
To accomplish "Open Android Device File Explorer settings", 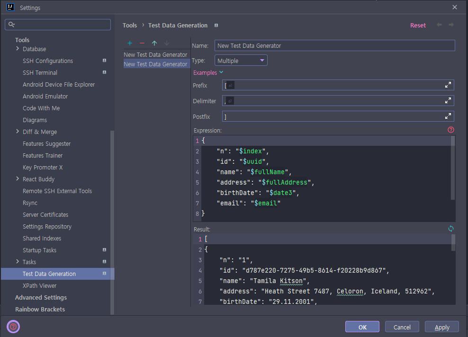I will coord(59,85).
